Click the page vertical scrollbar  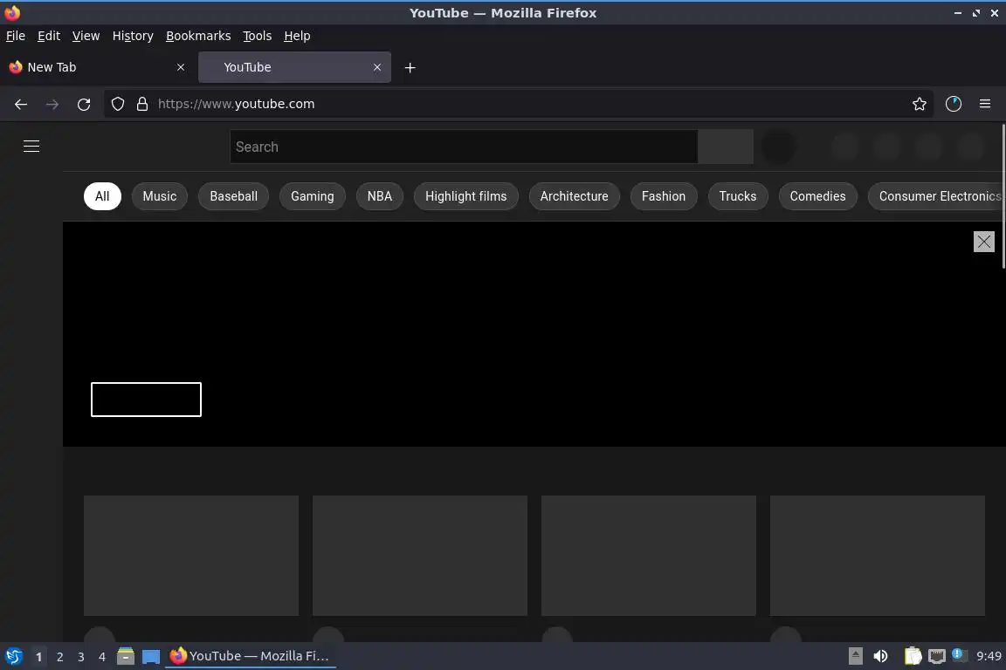(1003, 196)
